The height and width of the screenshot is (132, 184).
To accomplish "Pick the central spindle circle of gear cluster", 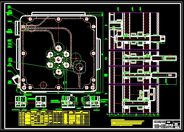I will pyautogui.click(x=58, y=60).
